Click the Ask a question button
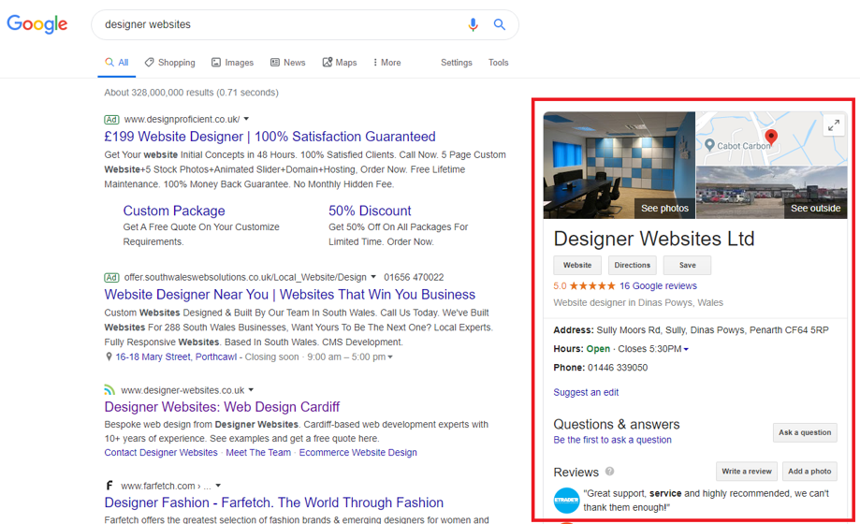Screen dimensions: 860x524 coord(805,432)
